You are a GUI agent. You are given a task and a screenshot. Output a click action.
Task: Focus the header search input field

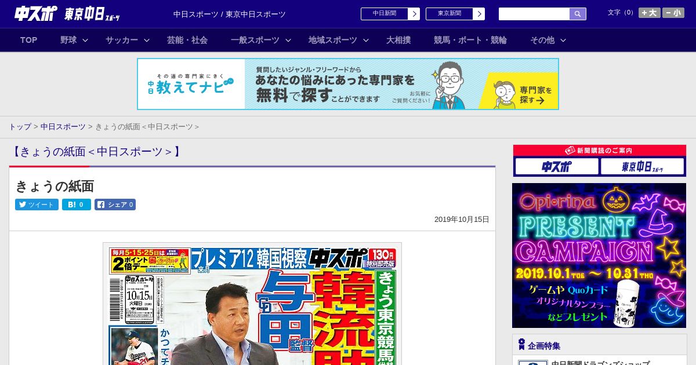point(534,14)
